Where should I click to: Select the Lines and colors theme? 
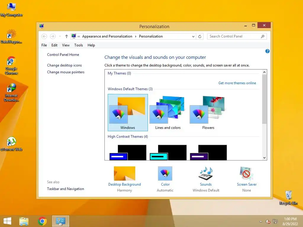168,113
